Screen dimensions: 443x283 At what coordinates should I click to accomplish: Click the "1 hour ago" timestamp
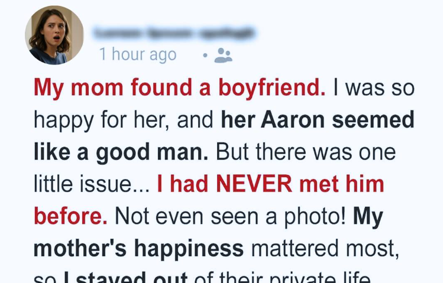point(138,54)
